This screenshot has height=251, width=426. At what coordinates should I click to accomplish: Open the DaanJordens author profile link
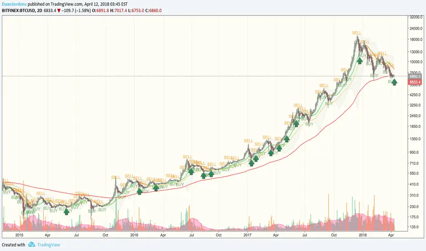pos(14,5)
